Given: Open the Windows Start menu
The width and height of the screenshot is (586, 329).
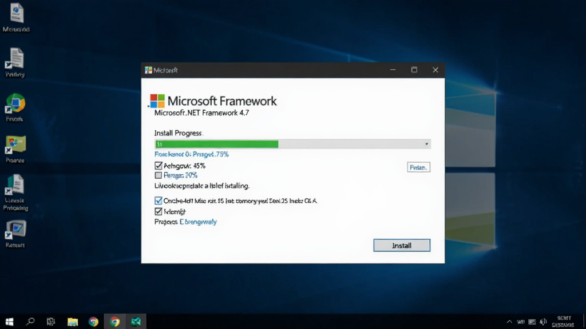Looking at the screenshot, I should pos(9,322).
